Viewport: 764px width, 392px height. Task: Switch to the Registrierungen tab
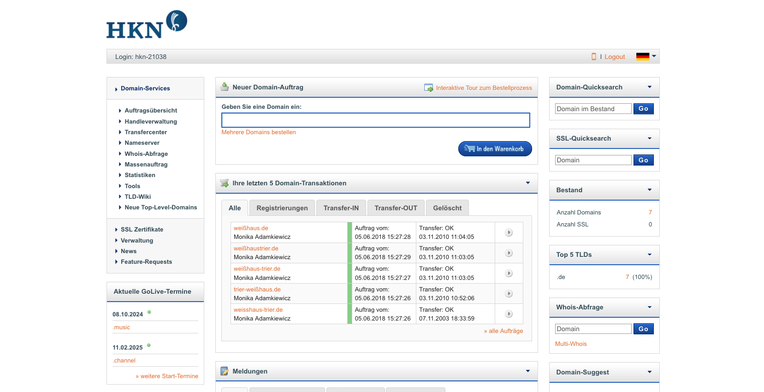pos(282,208)
